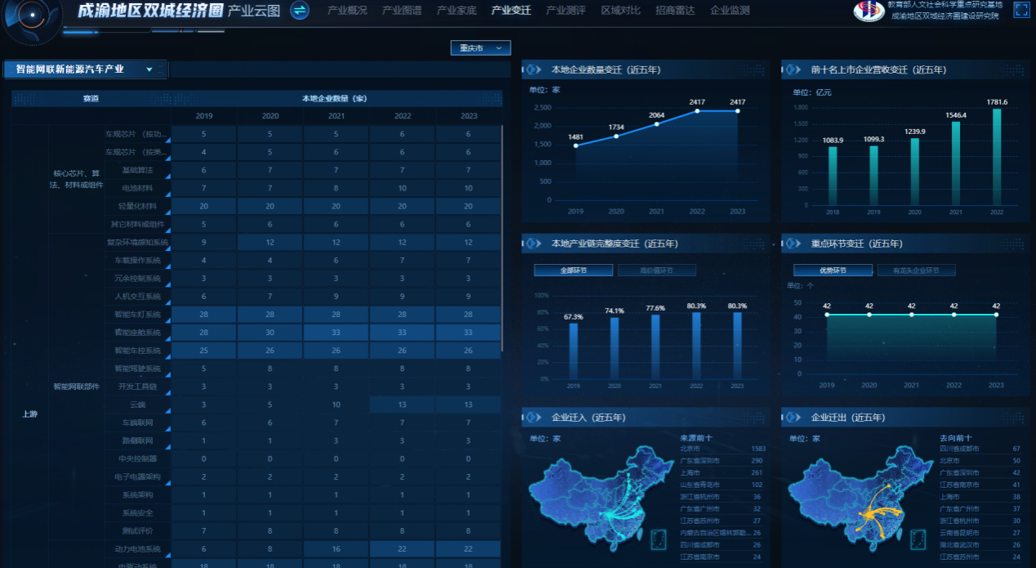This screenshot has height=568, width=1036.
Task: Click the swap arrows icon beside 产业云图
Action: (x=300, y=11)
